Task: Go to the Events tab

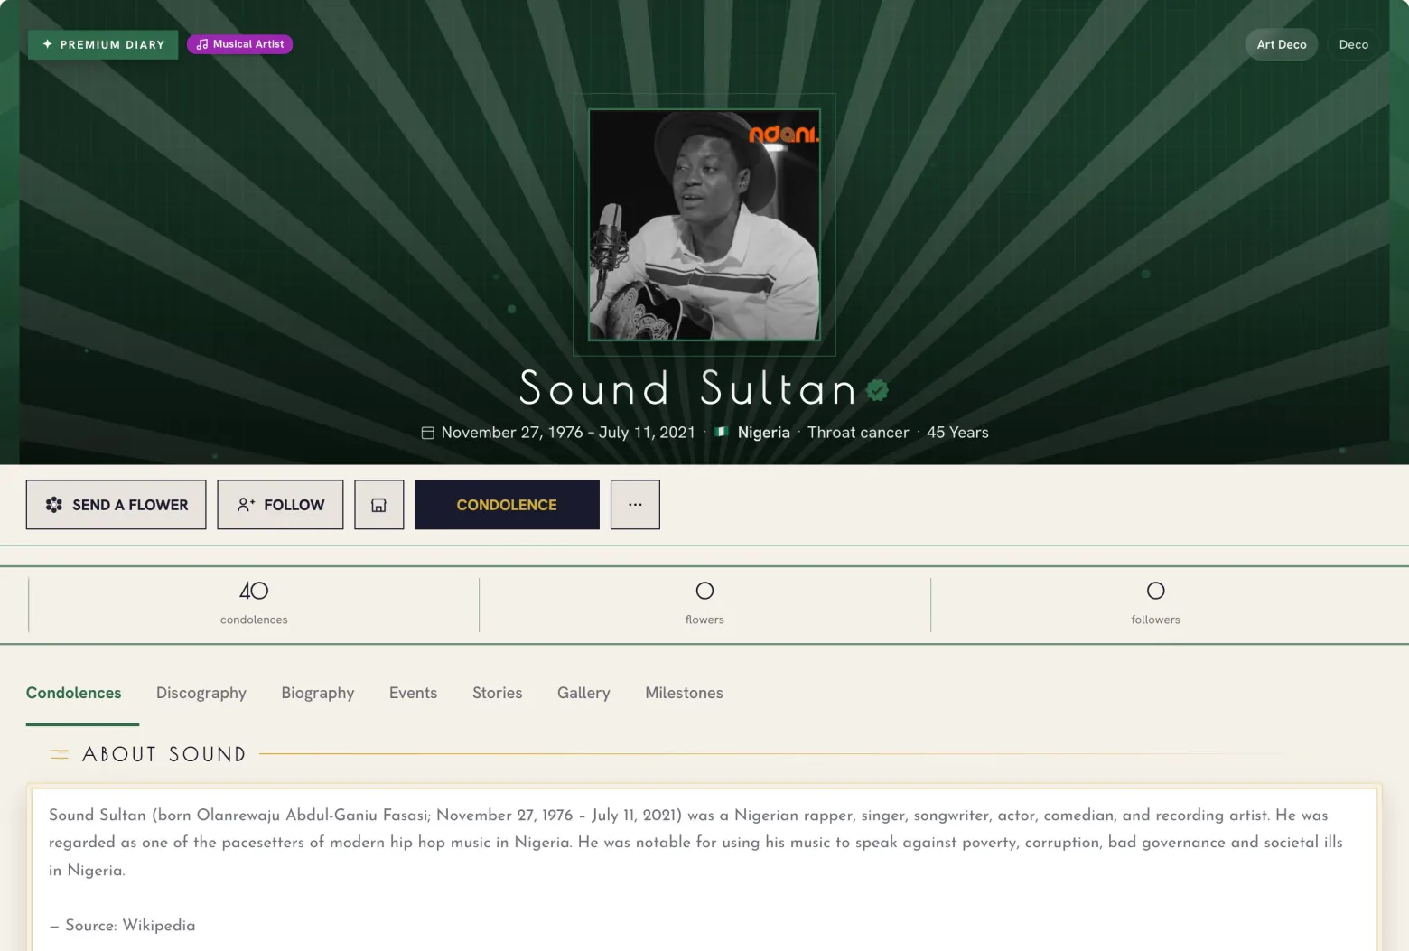Action: 414,693
